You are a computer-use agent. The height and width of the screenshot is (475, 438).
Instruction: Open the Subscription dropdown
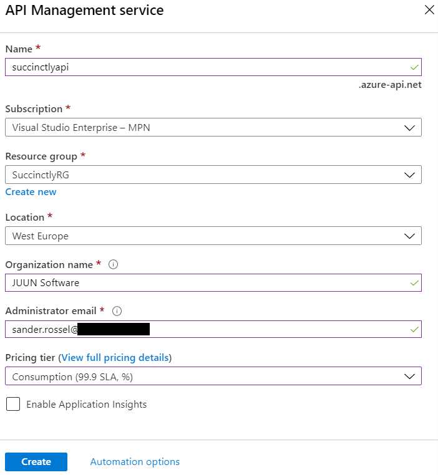(213, 127)
